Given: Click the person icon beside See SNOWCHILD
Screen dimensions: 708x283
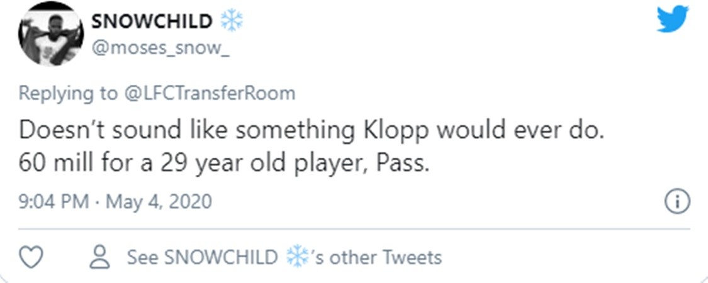Looking at the screenshot, I should tap(100, 257).
